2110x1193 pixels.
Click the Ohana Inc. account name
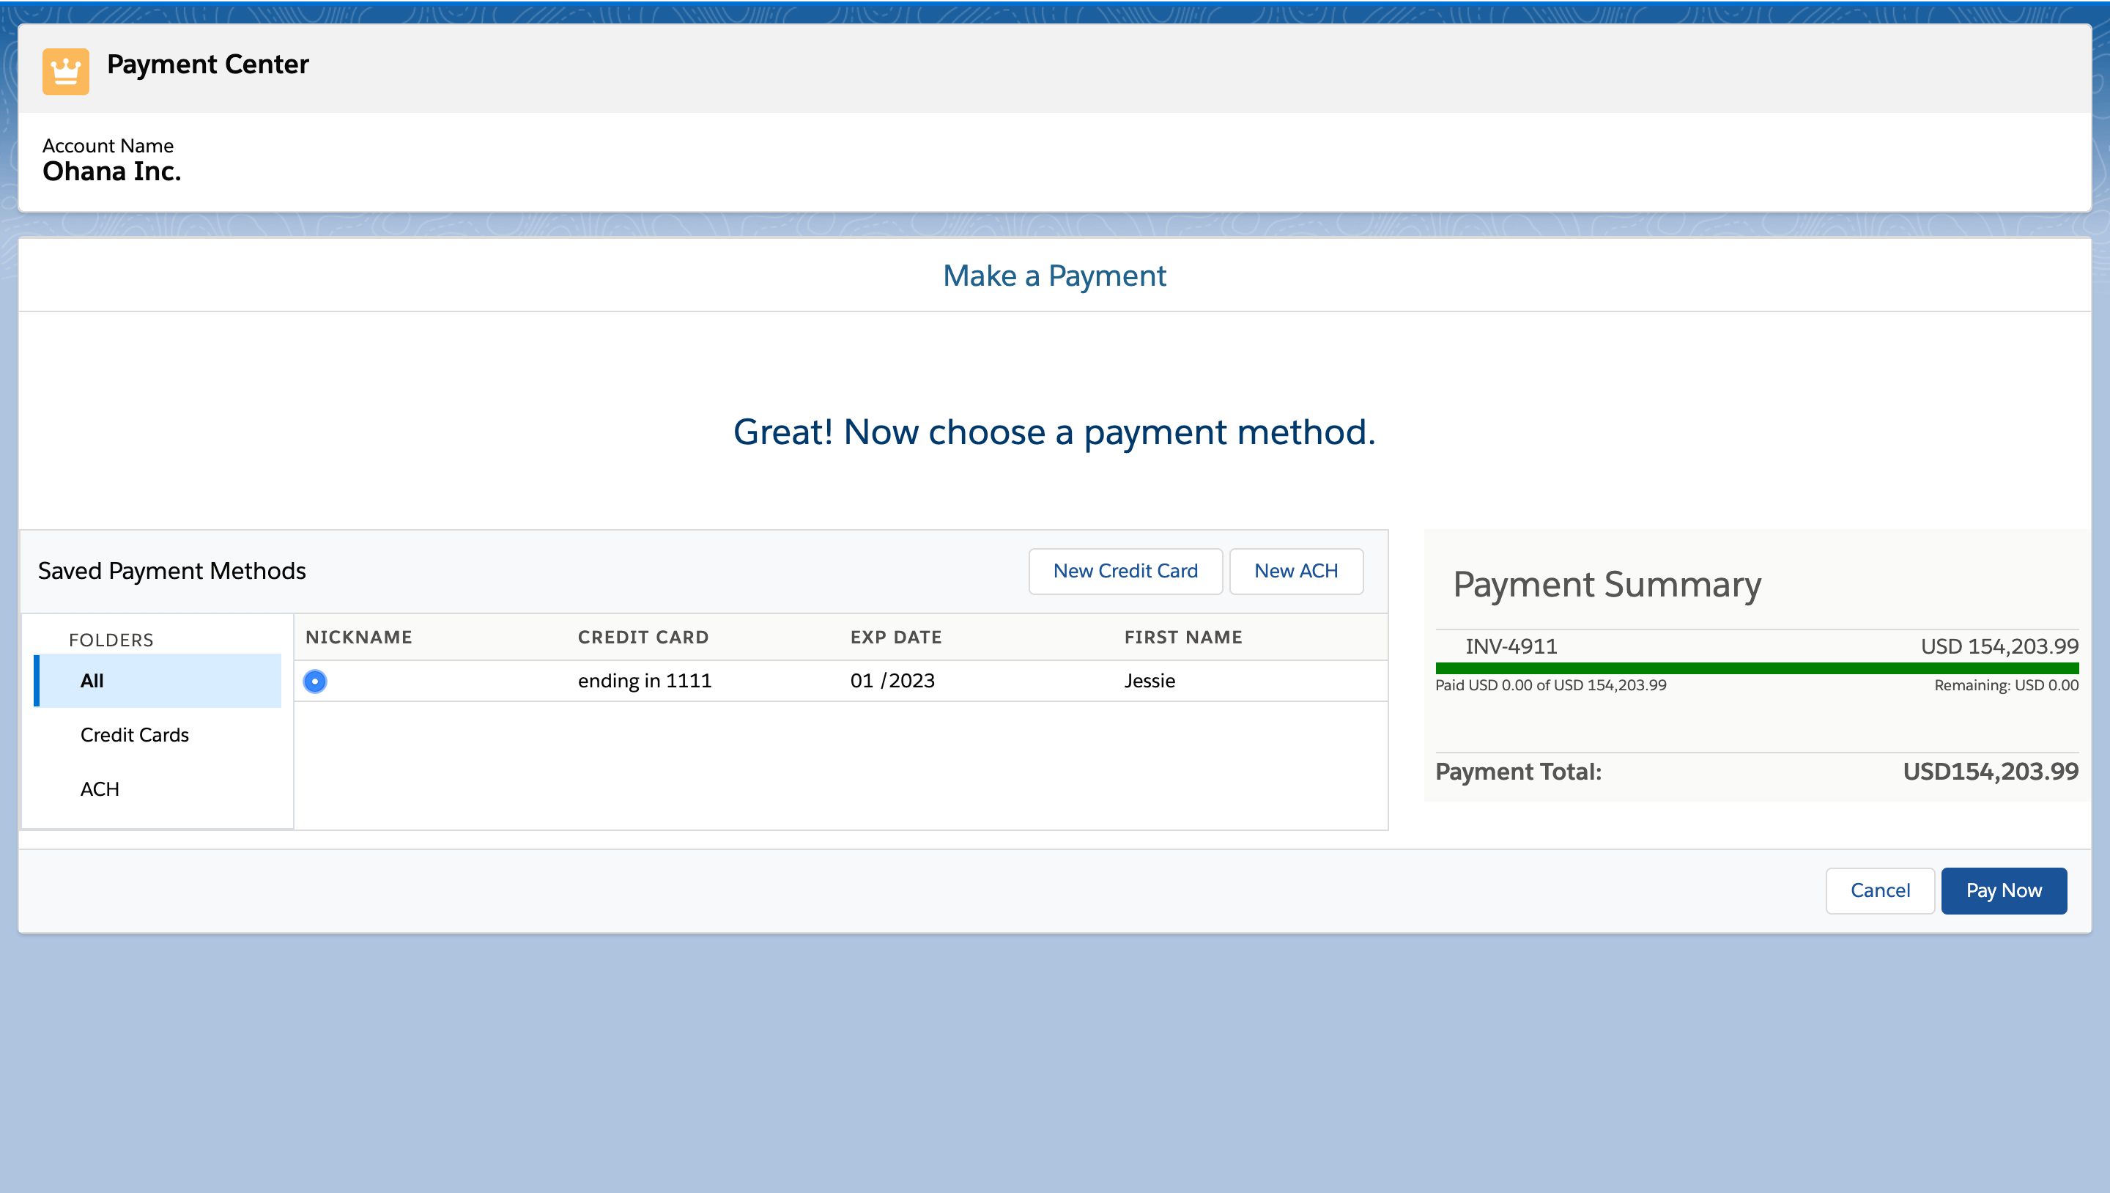click(x=112, y=171)
